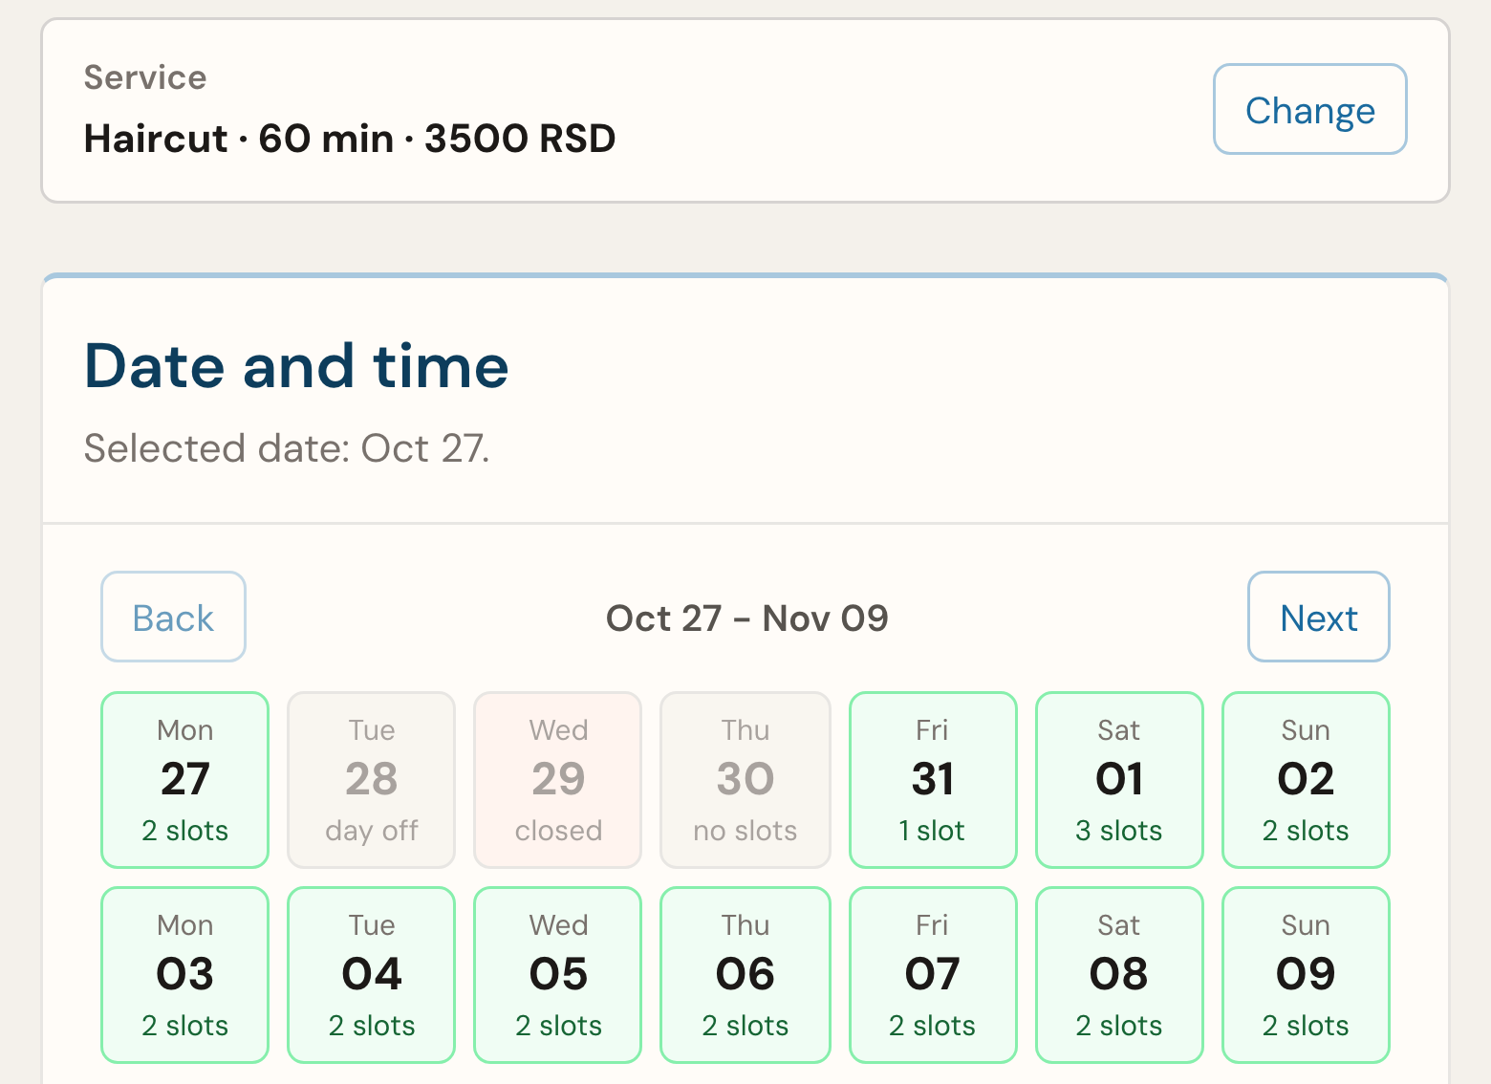Click the Change service button
This screenshot has height=1084, width=1491.
pos(1309,109)
